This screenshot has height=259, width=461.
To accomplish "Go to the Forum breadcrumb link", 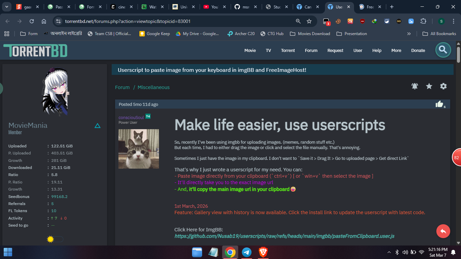I will pyautogui.click(x=122, y=87).
